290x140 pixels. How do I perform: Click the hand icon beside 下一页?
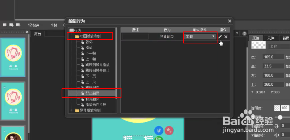83,76
